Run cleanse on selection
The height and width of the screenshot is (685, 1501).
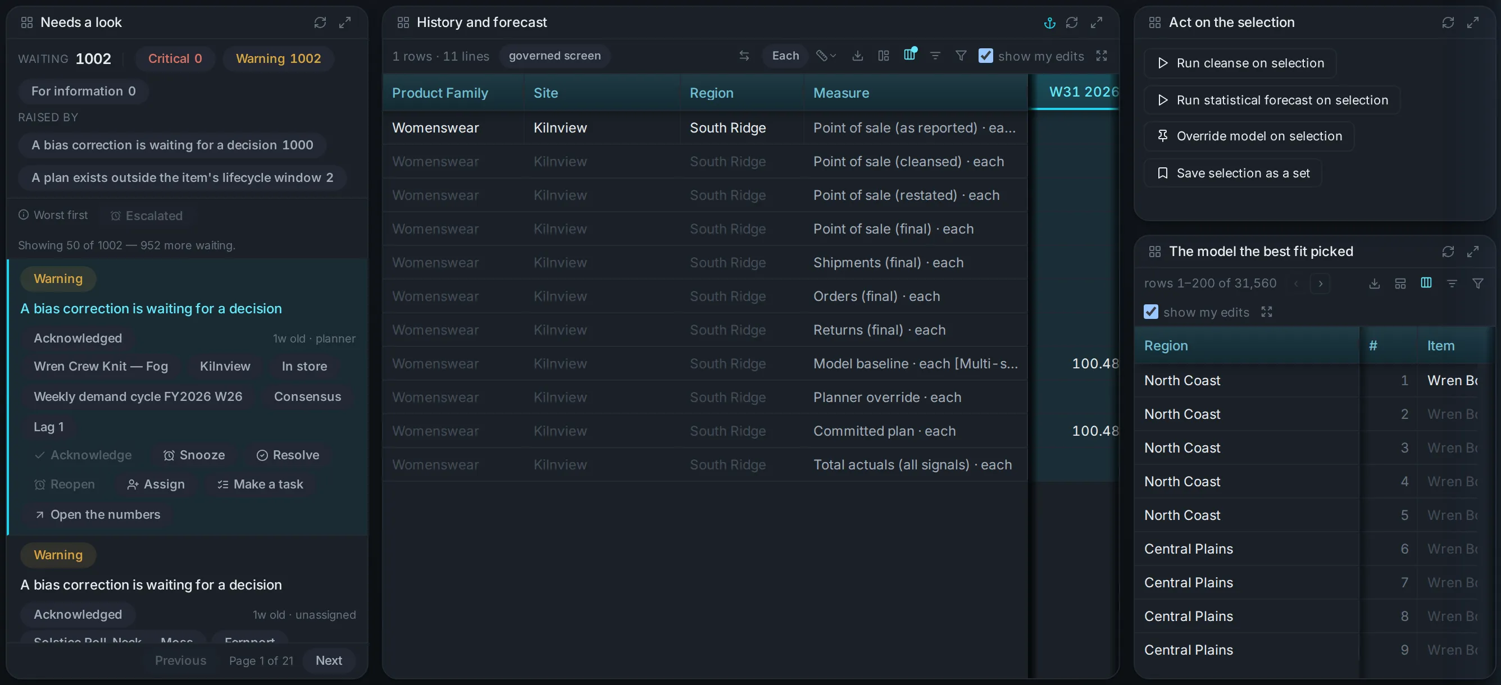tap(1240, 63)
